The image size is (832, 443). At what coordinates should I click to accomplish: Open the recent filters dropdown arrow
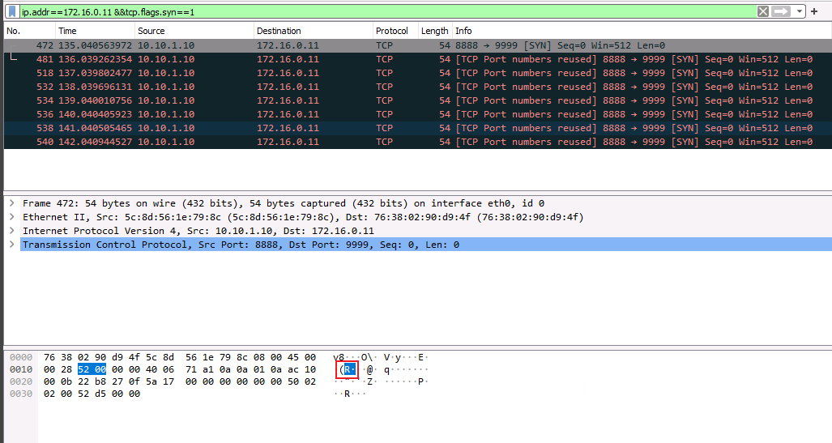[x=800, y=12]
